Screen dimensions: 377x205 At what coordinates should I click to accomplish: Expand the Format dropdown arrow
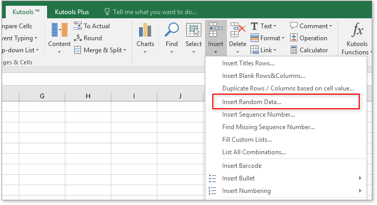pyautogui.click(x=283, y=38)
